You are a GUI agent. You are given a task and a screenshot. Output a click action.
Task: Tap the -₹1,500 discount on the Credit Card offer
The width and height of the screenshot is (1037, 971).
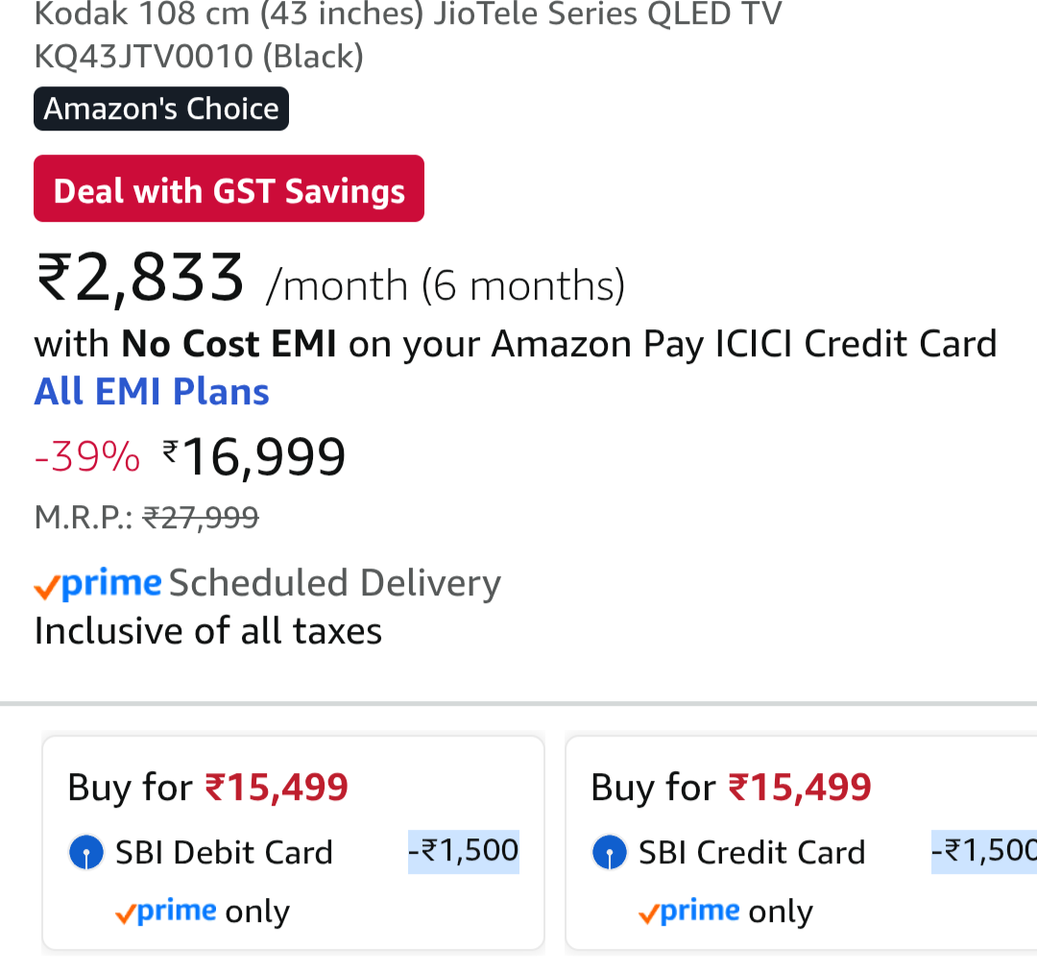pos(984,851)
